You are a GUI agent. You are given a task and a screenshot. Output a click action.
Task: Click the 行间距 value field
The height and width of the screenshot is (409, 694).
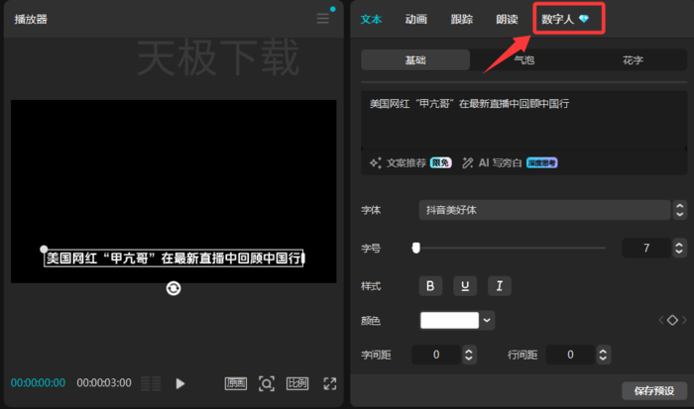[x=570, y=355]
